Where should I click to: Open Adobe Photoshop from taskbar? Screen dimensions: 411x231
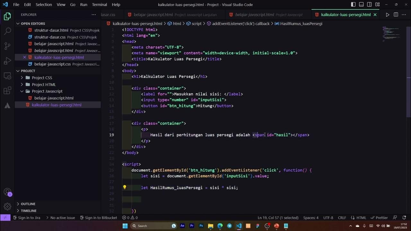click(201, 226)
